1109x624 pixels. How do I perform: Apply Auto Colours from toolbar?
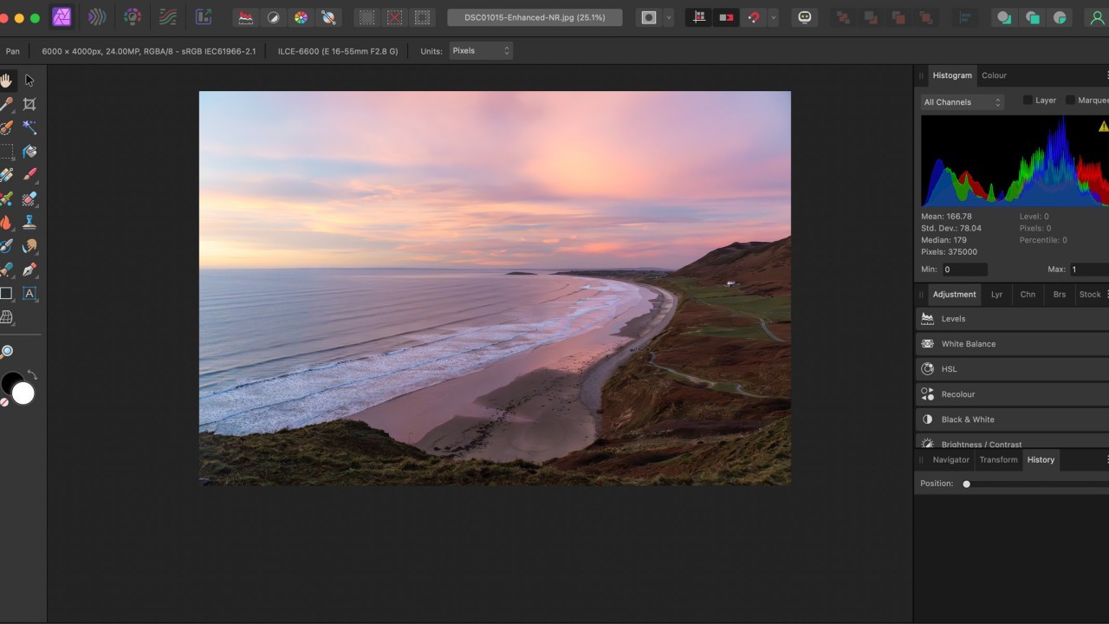point(301,17)
